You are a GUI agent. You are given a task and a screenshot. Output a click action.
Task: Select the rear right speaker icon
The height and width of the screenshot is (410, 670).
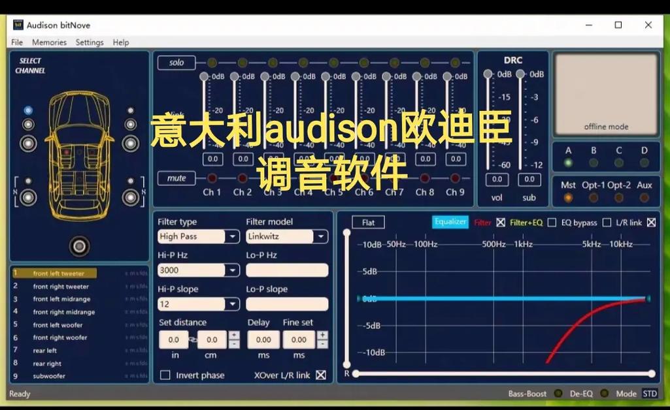[131, 198]
